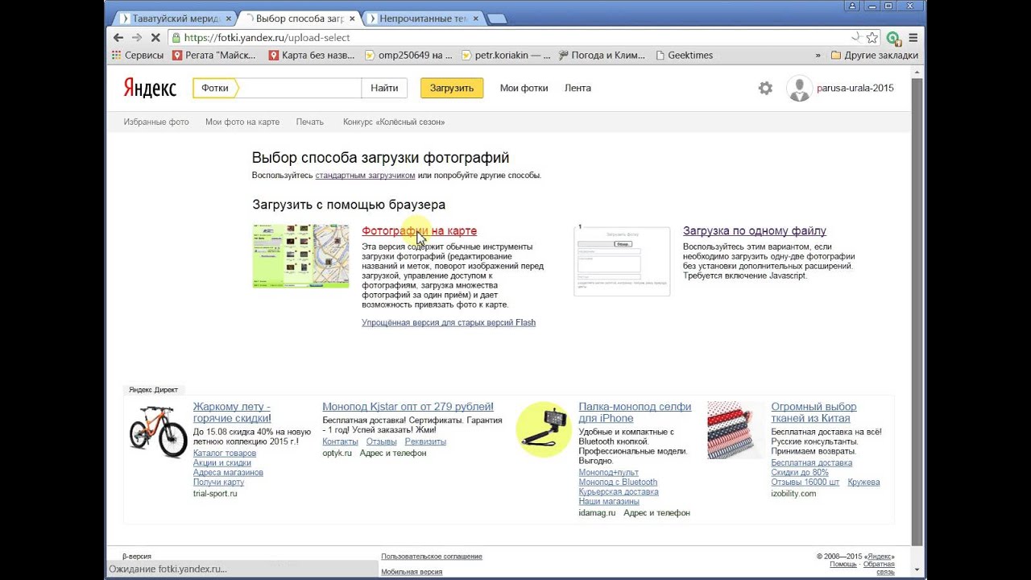Click the orange bicycle ad image
The width and height of the screenshot is (1031, 580).
click(158, 432)
